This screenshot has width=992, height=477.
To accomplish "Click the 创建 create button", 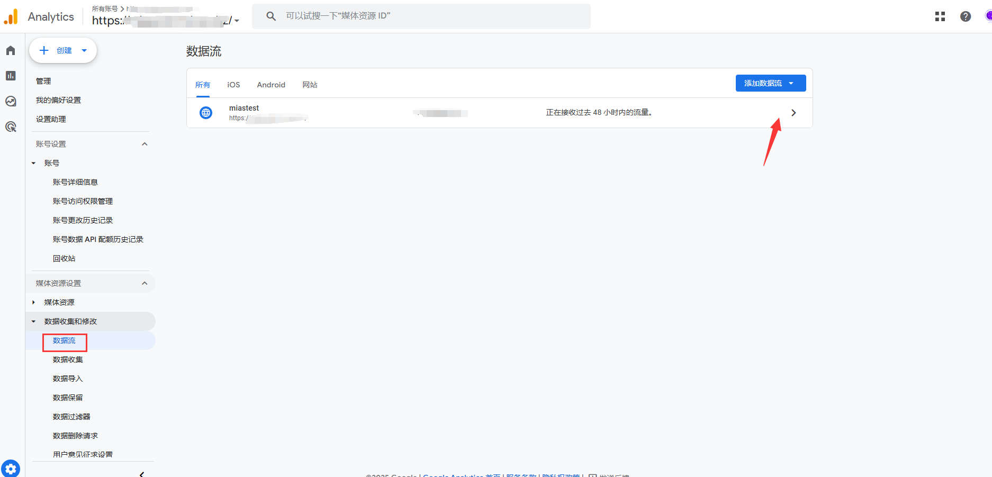I will coord(63,50).
